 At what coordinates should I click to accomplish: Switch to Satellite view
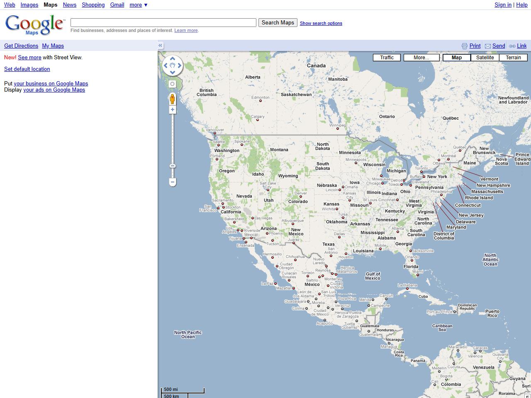click(485, 58)
